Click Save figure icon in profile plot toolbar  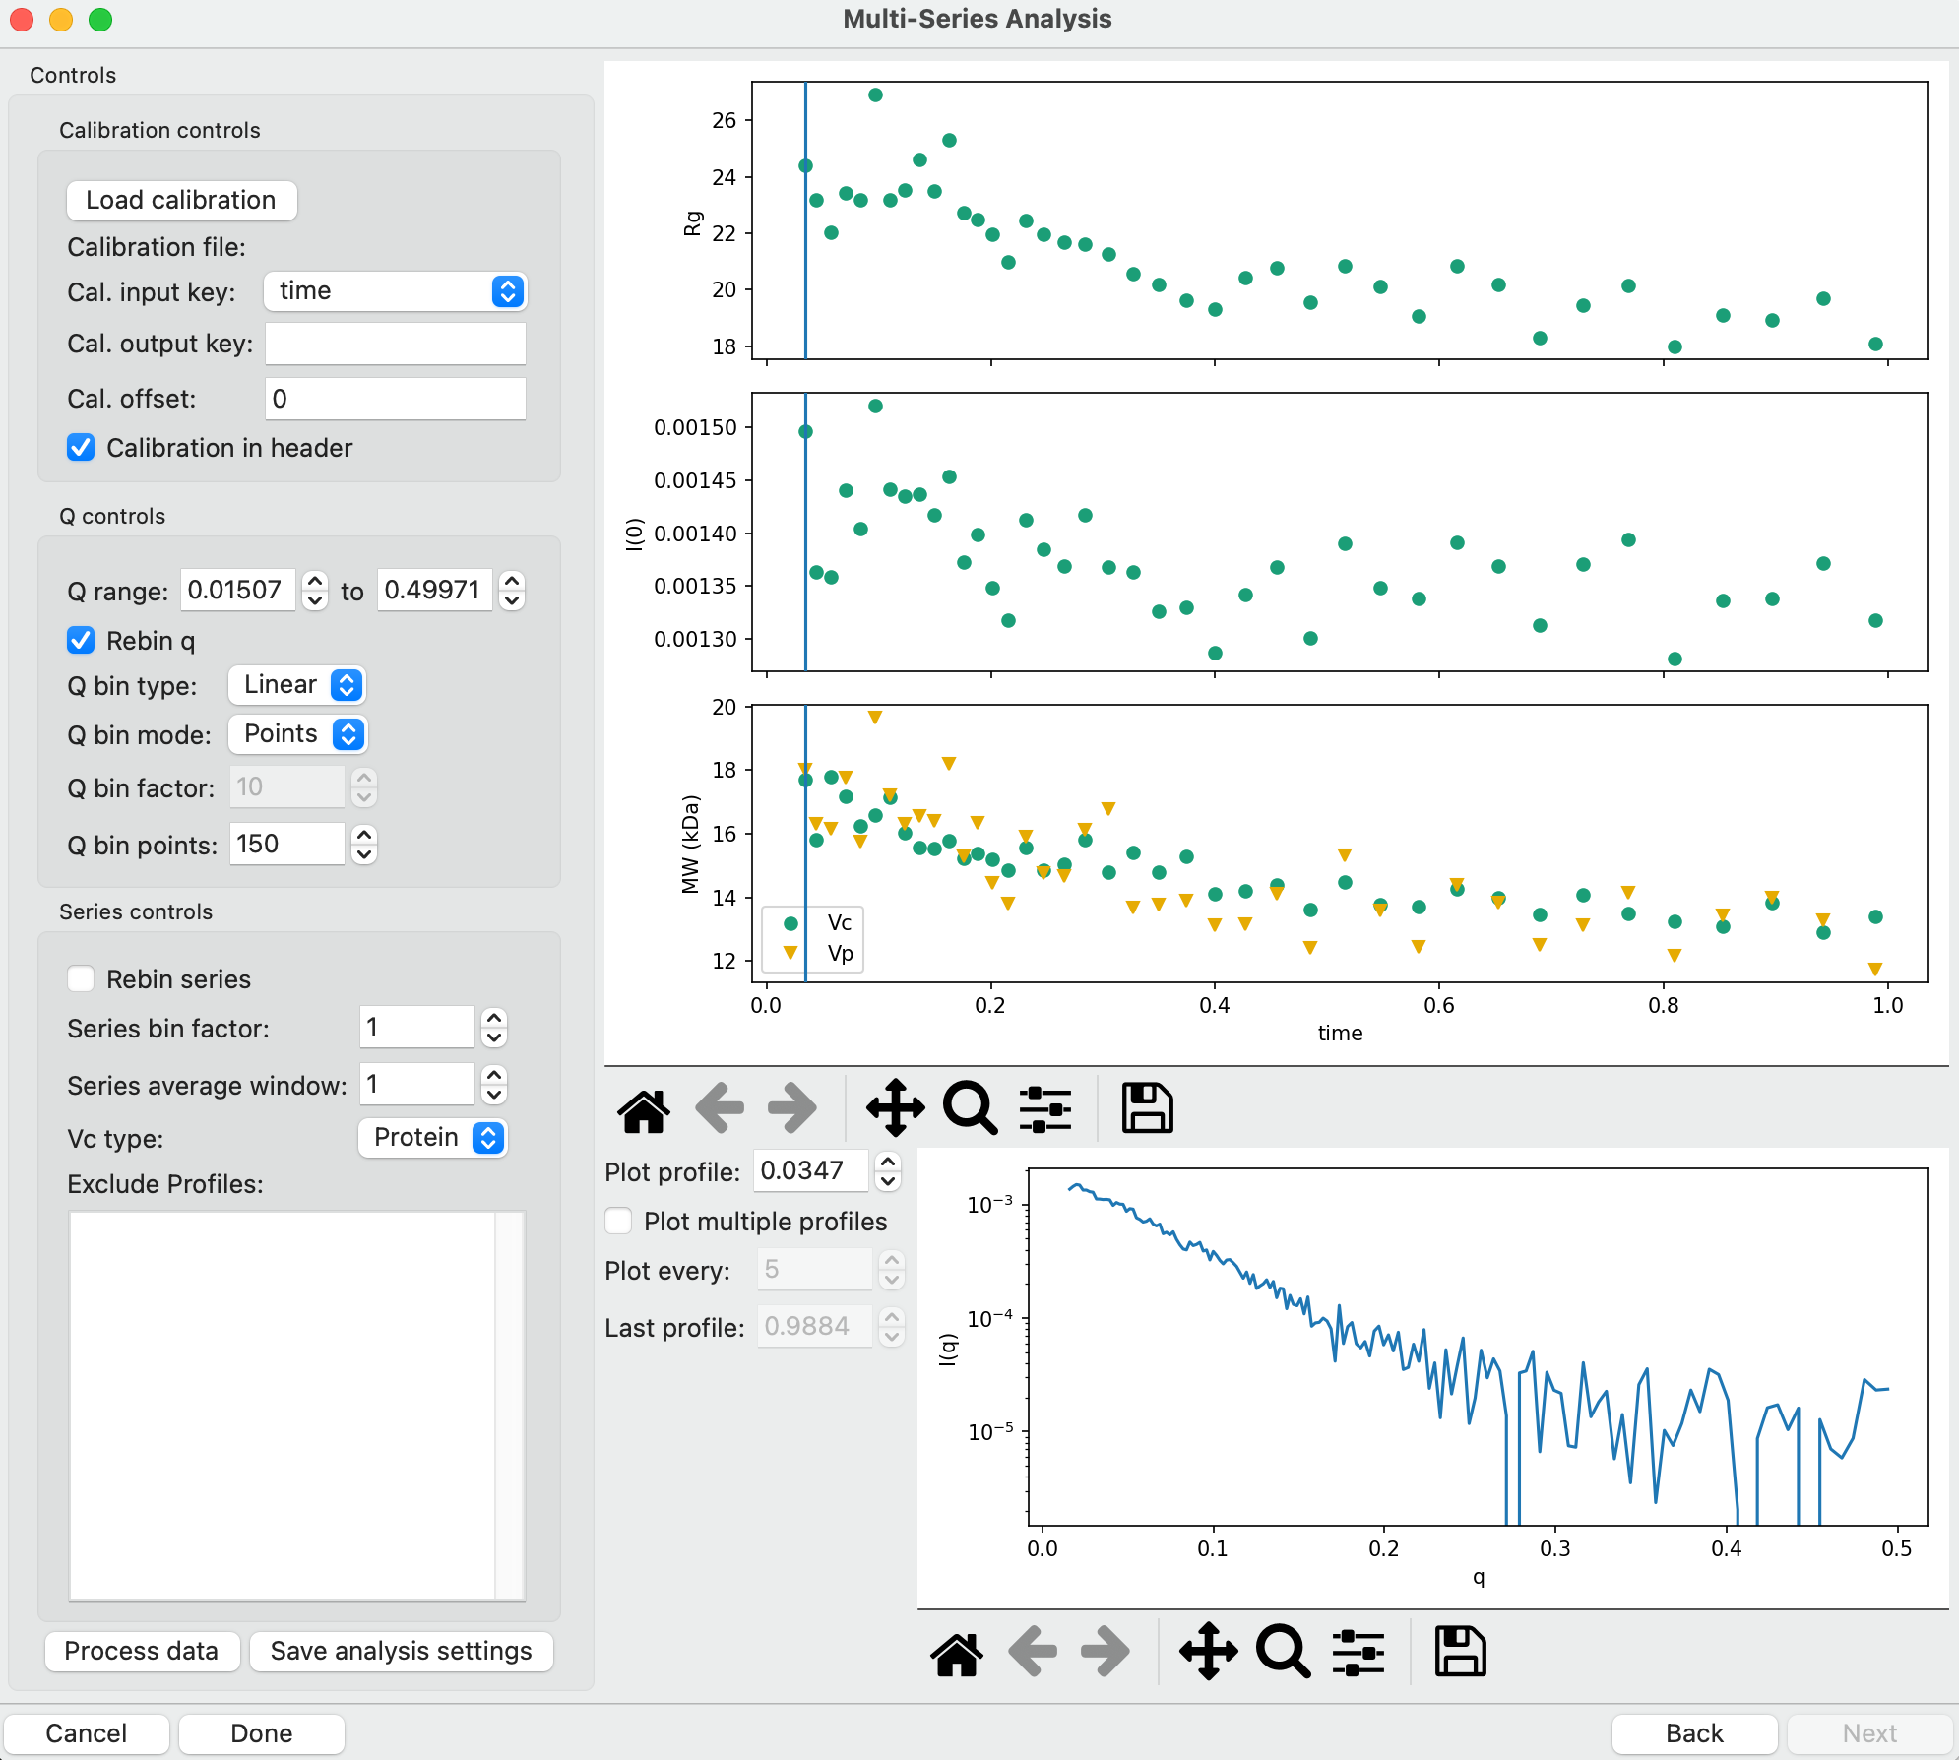click(1461, 1652)
